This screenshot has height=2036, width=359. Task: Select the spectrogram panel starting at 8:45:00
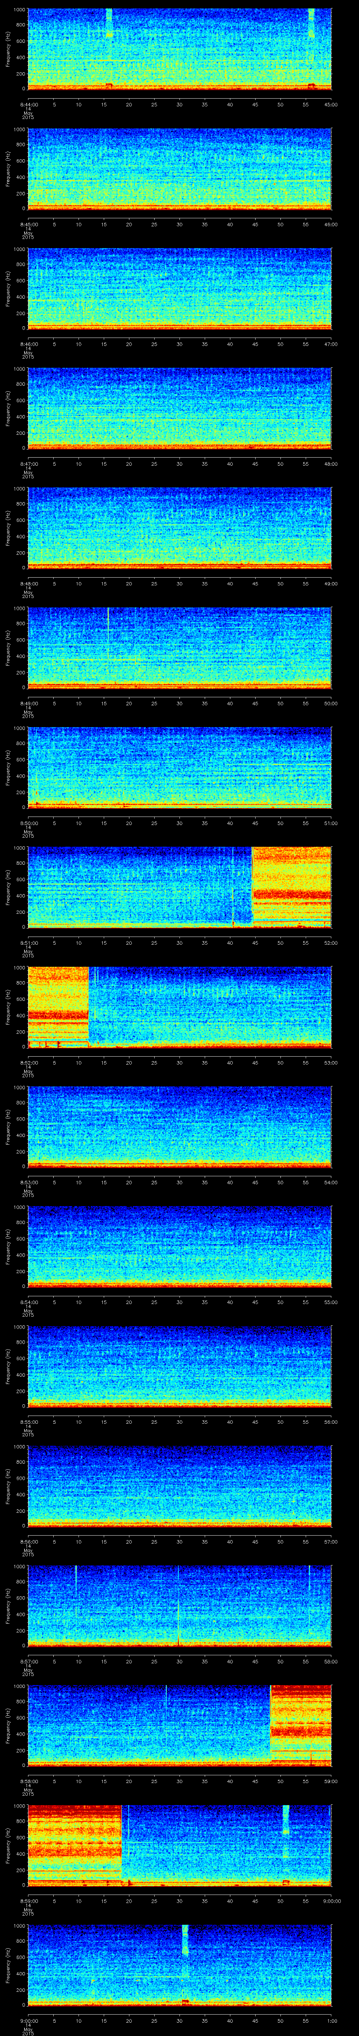(180, 169)
